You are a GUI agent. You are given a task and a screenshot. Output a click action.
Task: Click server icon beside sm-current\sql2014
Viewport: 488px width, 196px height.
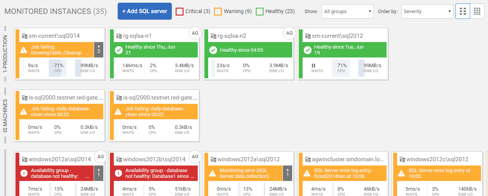pos(24,36)
